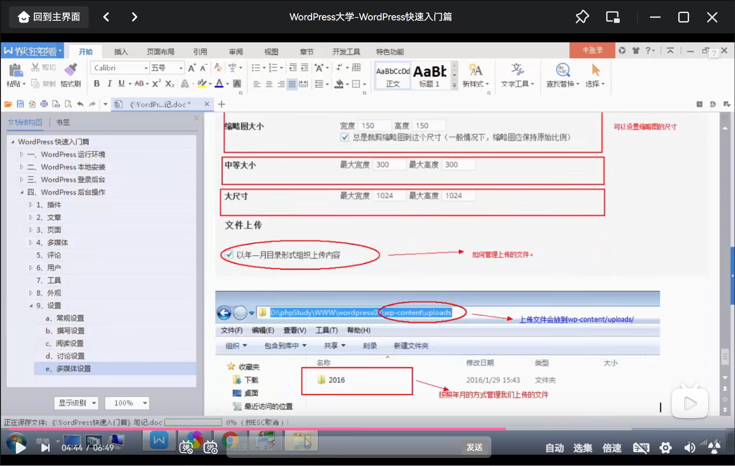Open the 页面布局 ribbon tab
This screenshot has height=466, width=735.
pyautogui.click(x=161, y=52)
